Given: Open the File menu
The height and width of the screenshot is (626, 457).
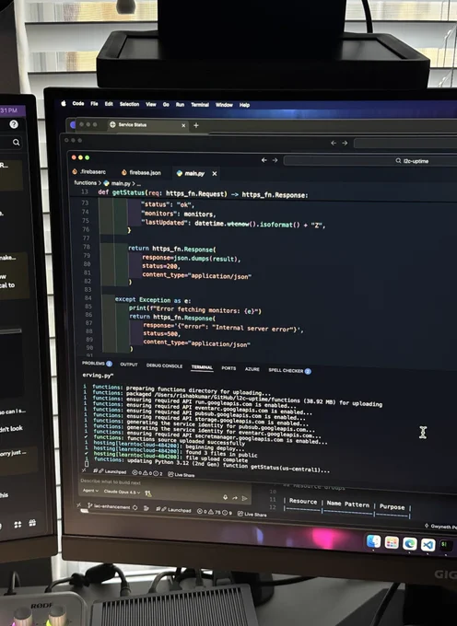Looking at the screenshot, I should [x=94, y=104].
